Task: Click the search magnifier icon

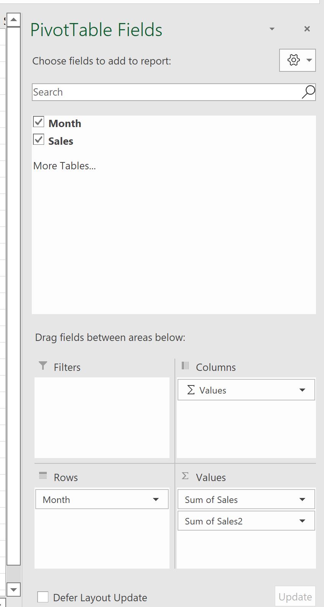Action: pos(308,92)
